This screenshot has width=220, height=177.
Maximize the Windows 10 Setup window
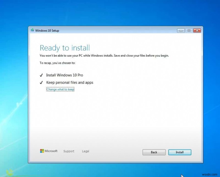(189, 31)
